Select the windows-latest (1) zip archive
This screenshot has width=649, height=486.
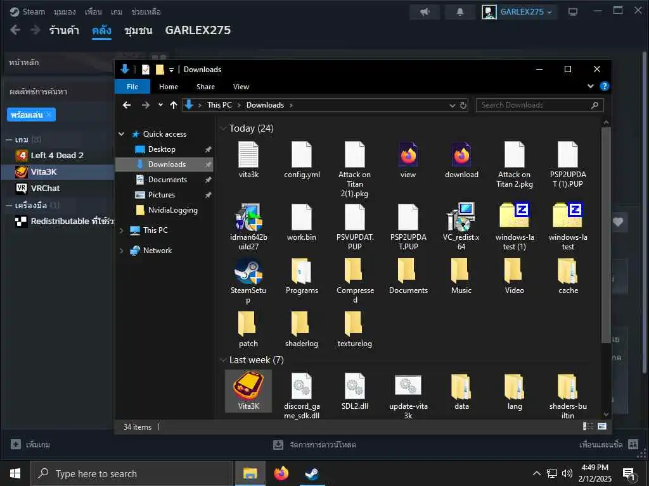click(515, 227)
